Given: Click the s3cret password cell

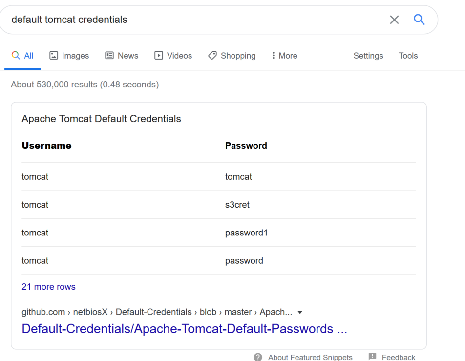Looking at the screenshot, I should [x=237, y=205].
